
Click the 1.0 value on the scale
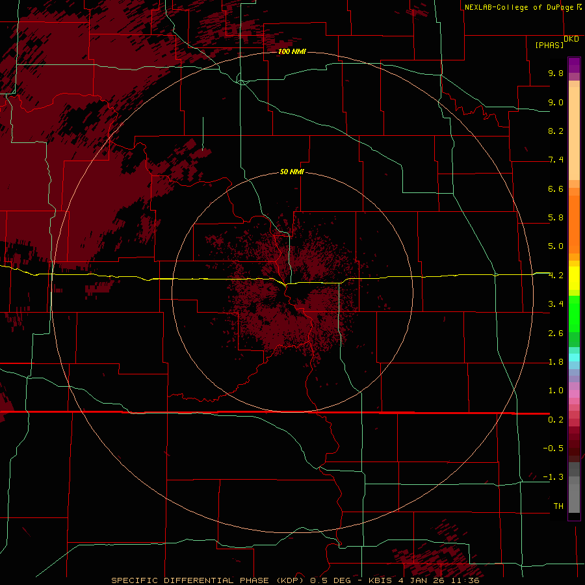556,391
